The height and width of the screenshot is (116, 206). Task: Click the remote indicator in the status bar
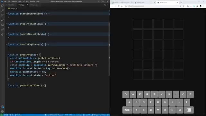click(2, 115)
